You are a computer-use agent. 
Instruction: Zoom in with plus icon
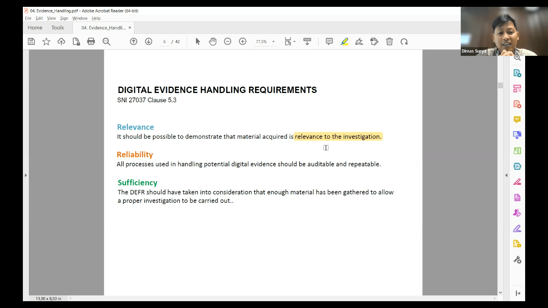point(242,41)
